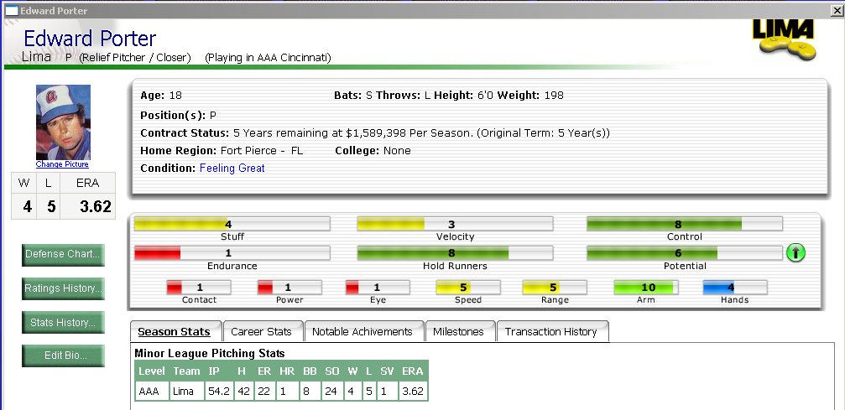Open the Notable Achivements tab
The image size is (845, 410).
coord(363,332)
